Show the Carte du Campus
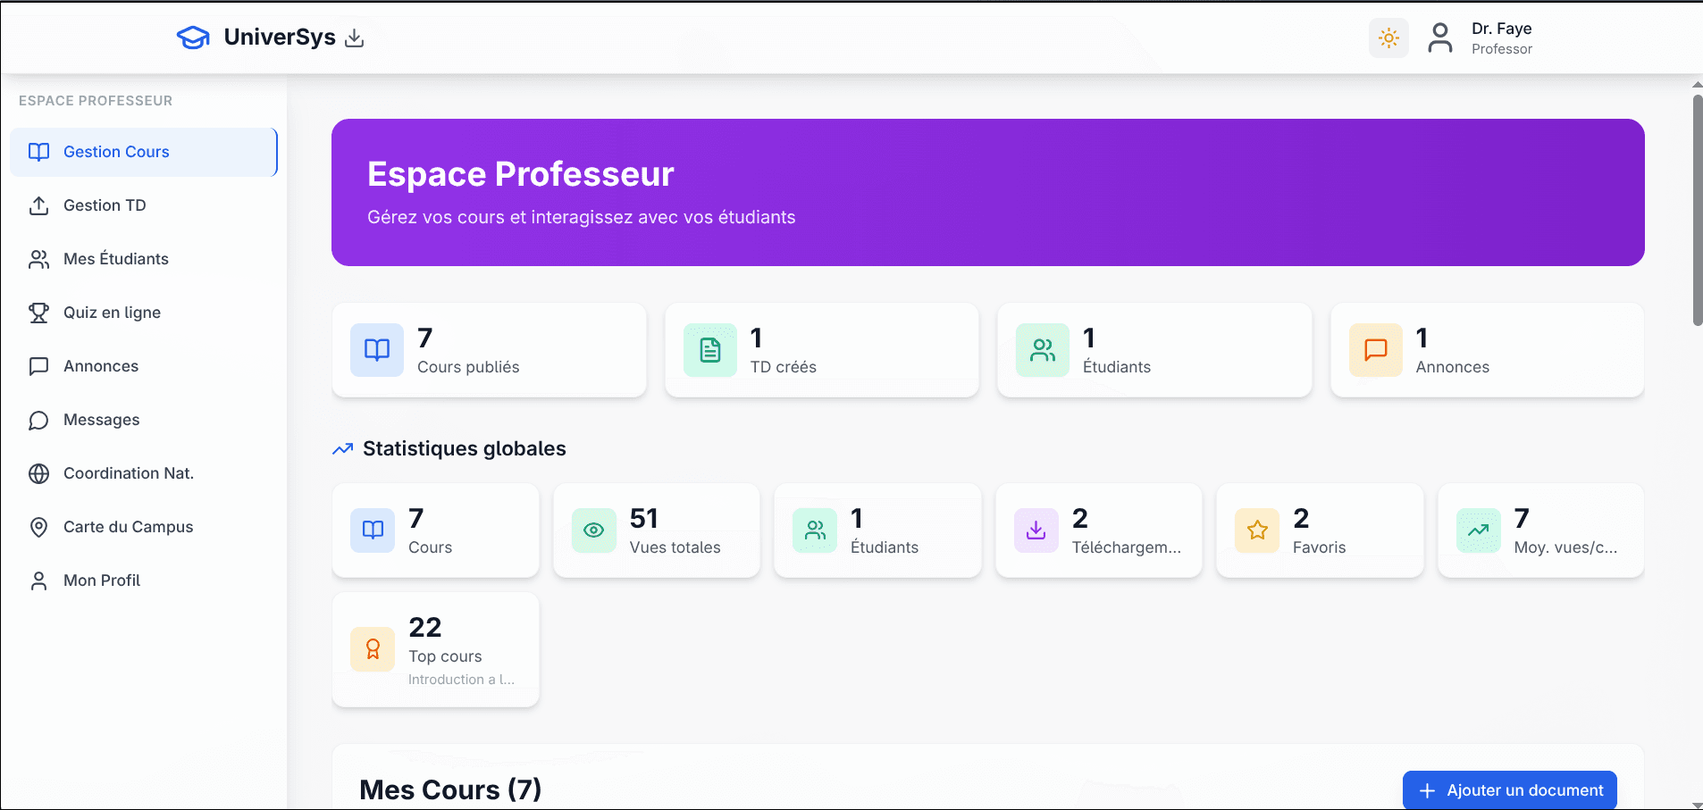This screenshot has height=810, width=1703. 144,527
